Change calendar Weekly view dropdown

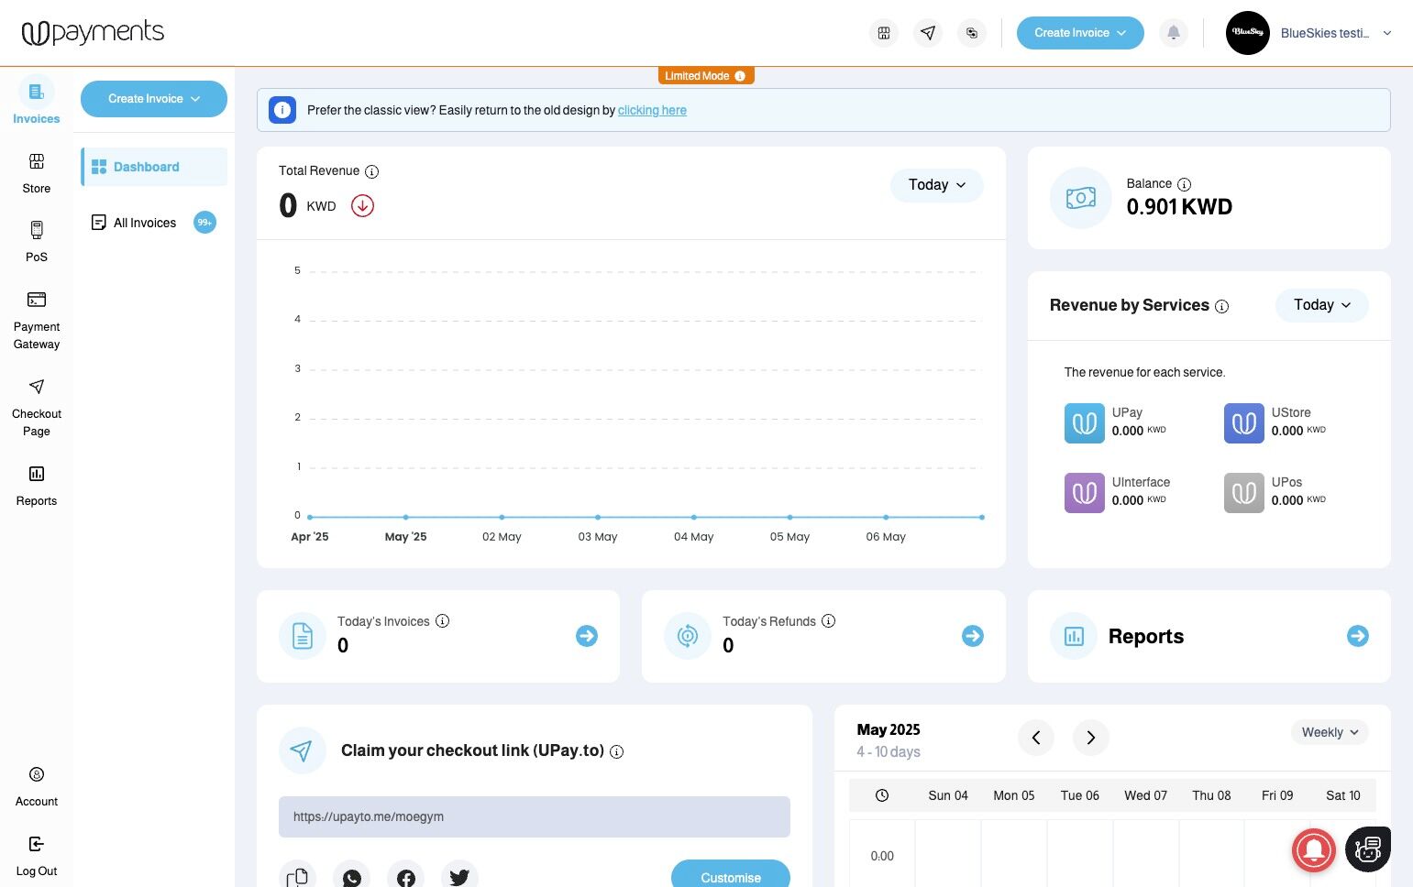tap(1330, 732)
